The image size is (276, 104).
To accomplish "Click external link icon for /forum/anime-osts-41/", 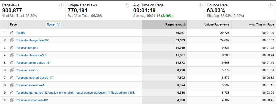I will [12, 85].
